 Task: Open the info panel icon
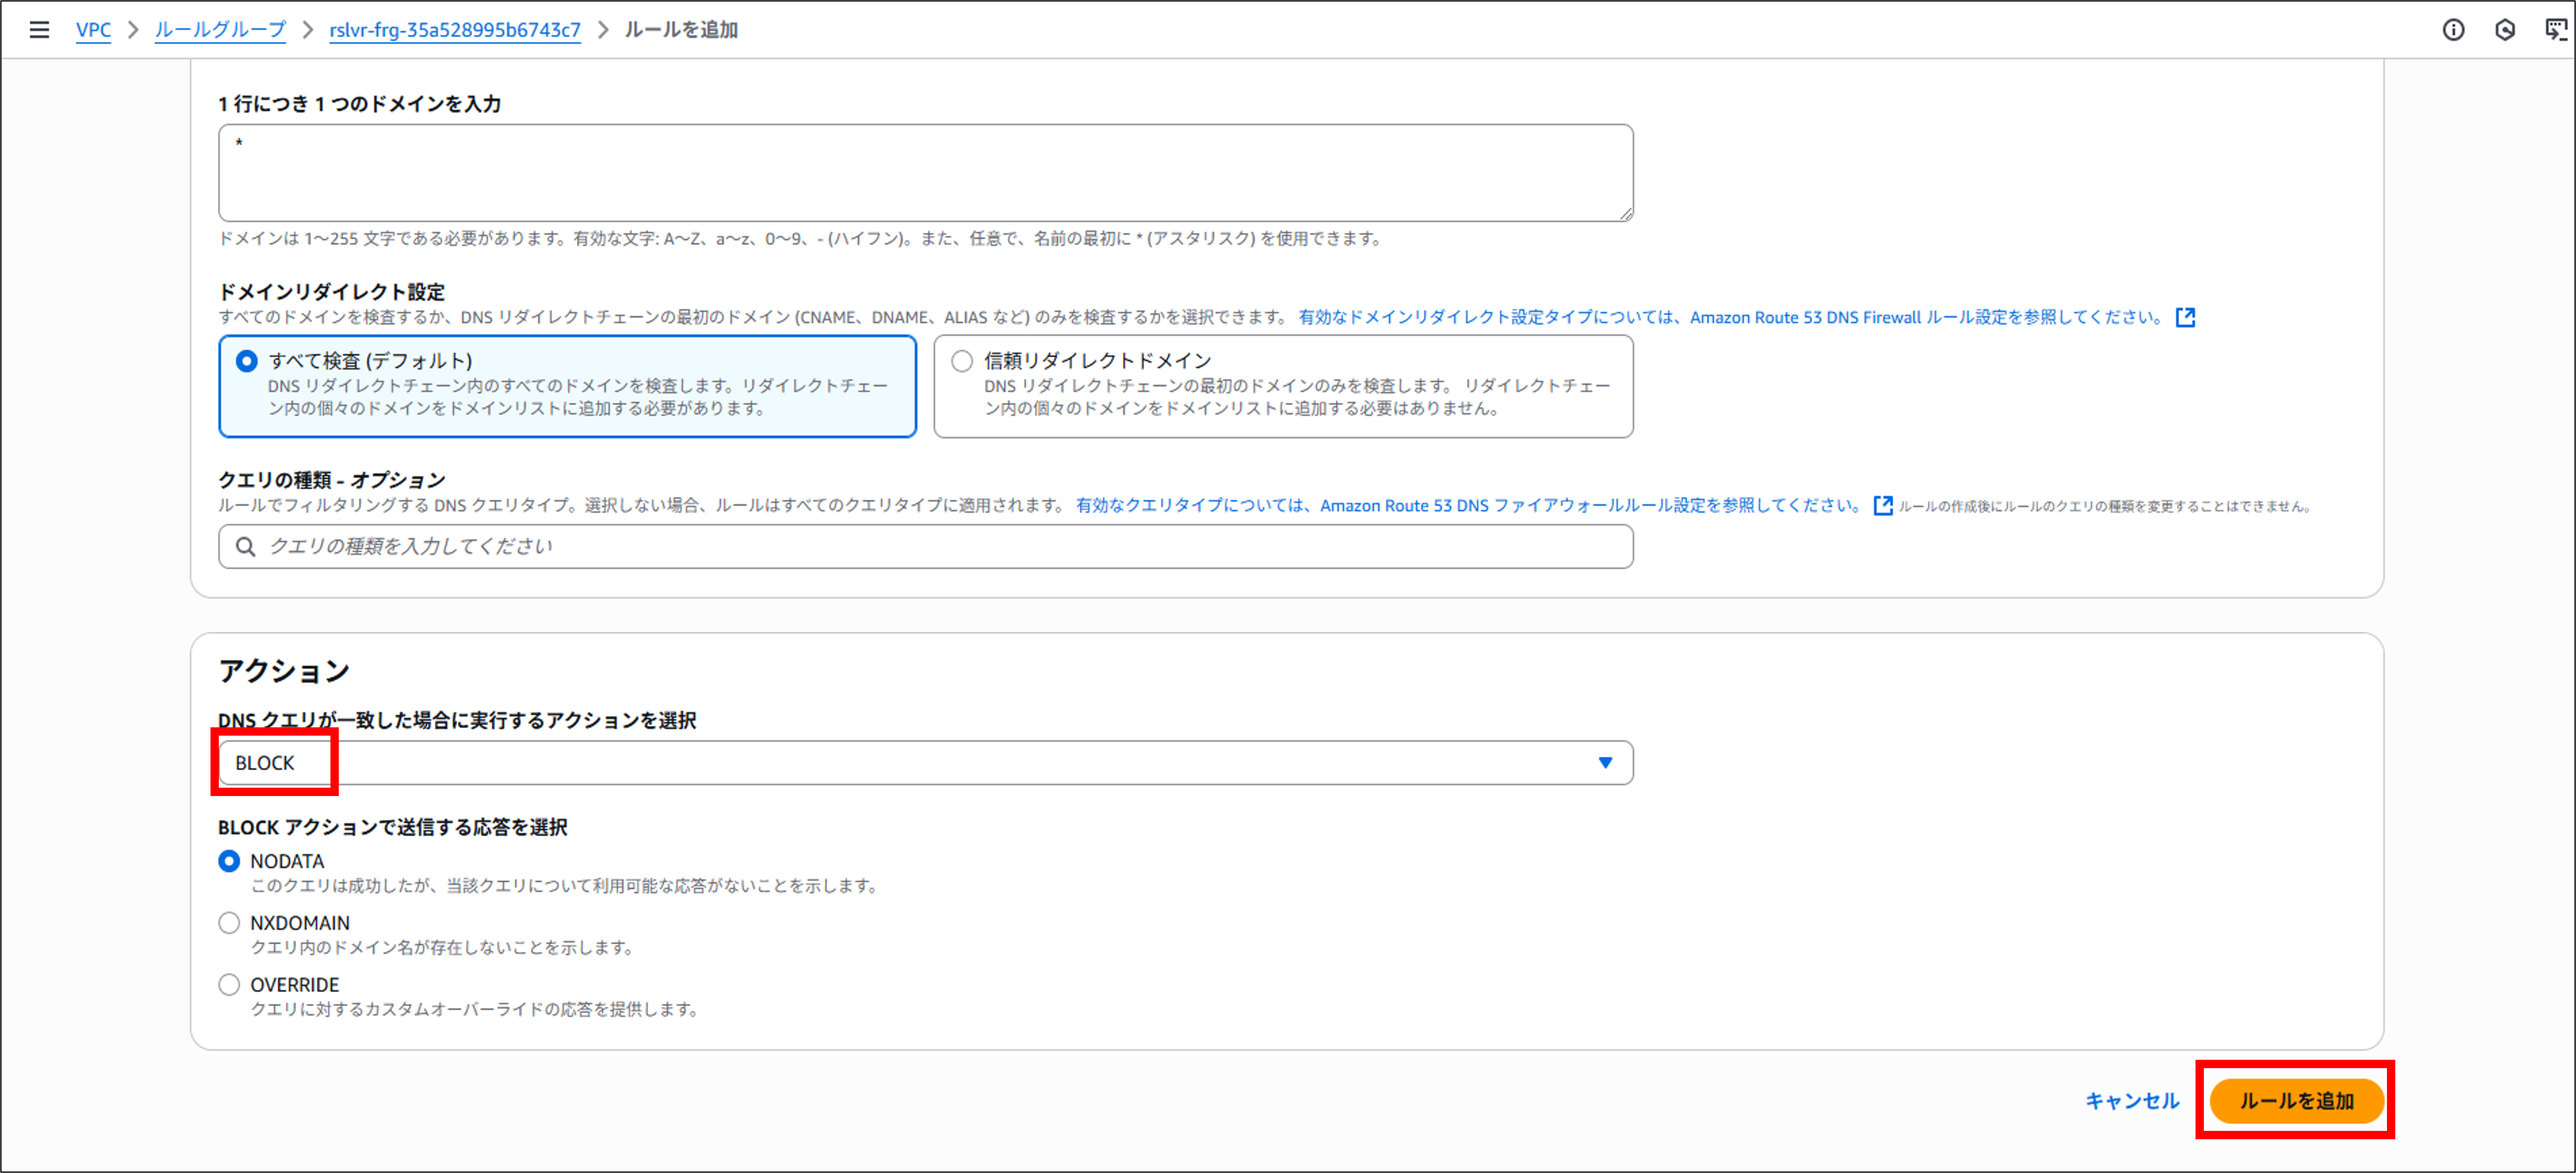2453,30
